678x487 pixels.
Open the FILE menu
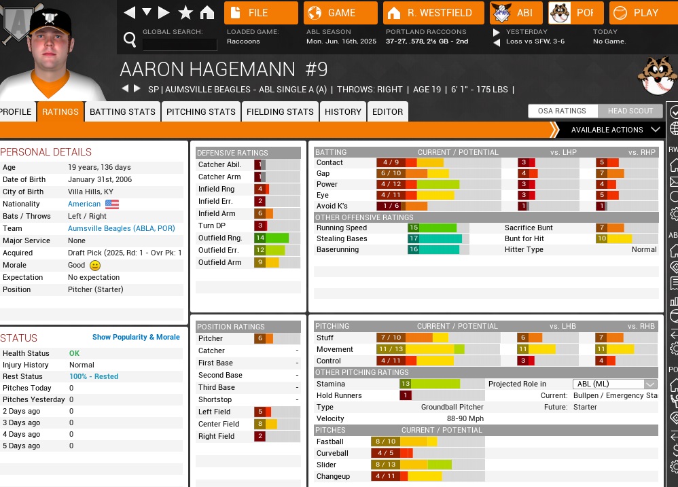click(262, 12)
